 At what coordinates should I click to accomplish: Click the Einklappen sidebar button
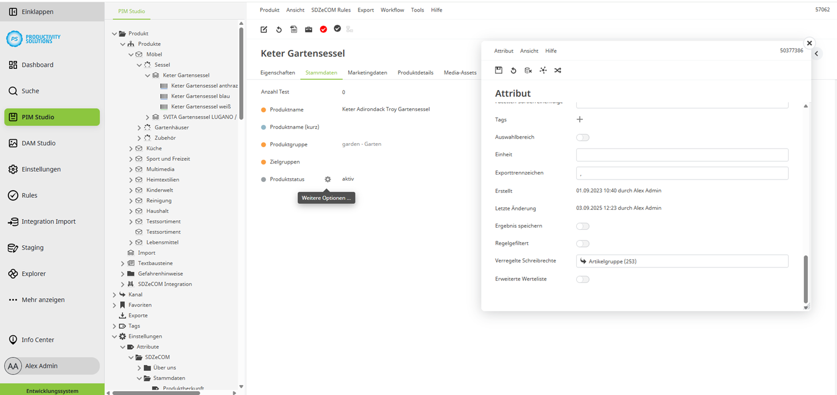tap(38, 12)
